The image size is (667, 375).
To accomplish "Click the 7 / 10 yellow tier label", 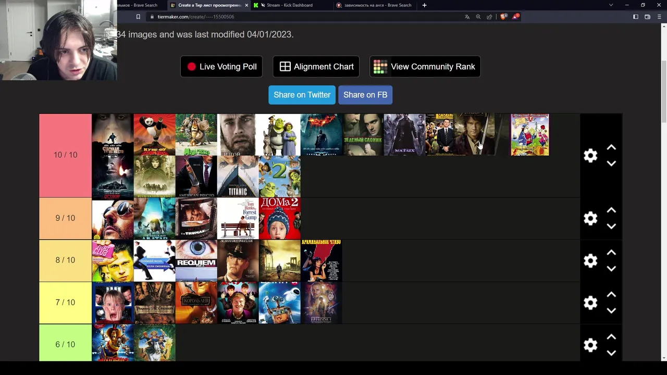I will [x=65, y=303].
